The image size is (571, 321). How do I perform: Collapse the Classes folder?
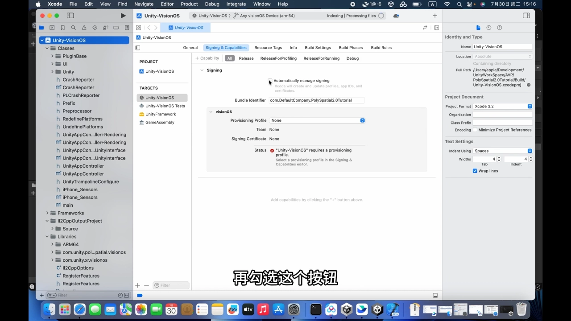(47, 48)
